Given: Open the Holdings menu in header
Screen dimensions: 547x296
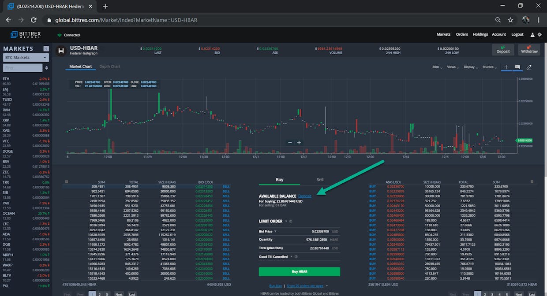Looking at the screenshot, I should [x=480, y=34].
